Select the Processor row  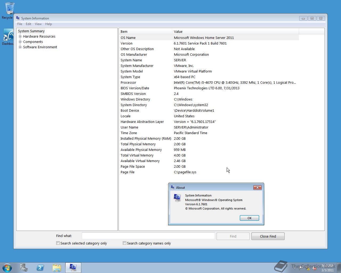[209, 82]
